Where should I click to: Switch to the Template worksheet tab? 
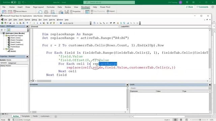click(26, 116)
